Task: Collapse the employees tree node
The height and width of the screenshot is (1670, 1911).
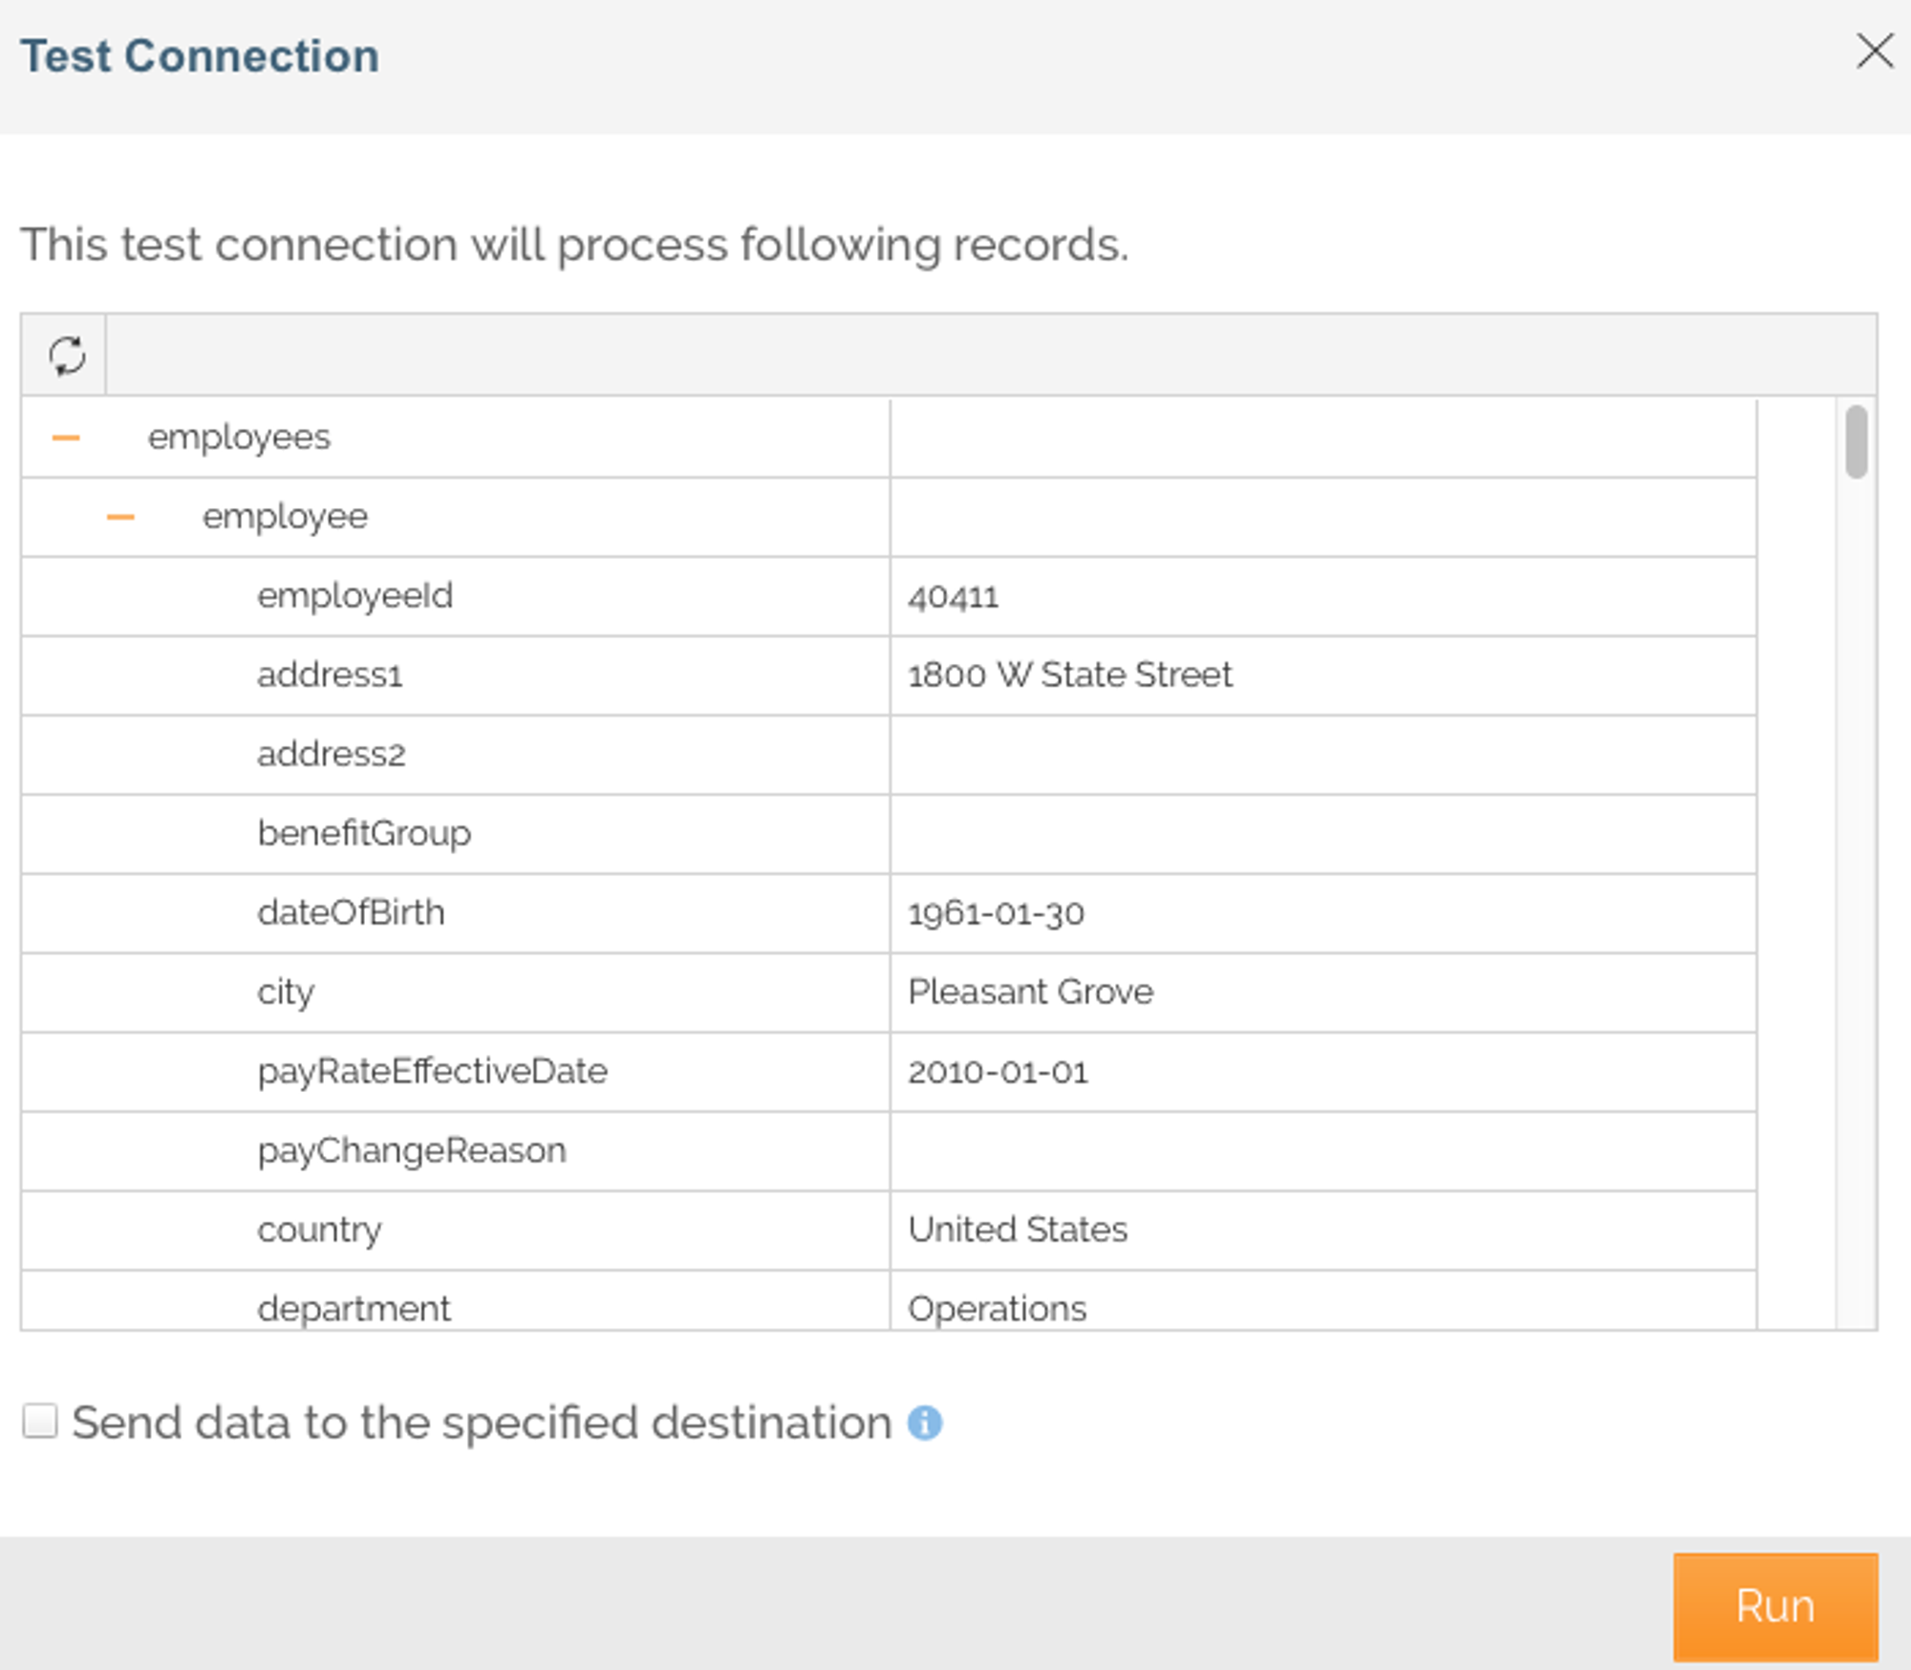Action: click(x=66, y=439)
